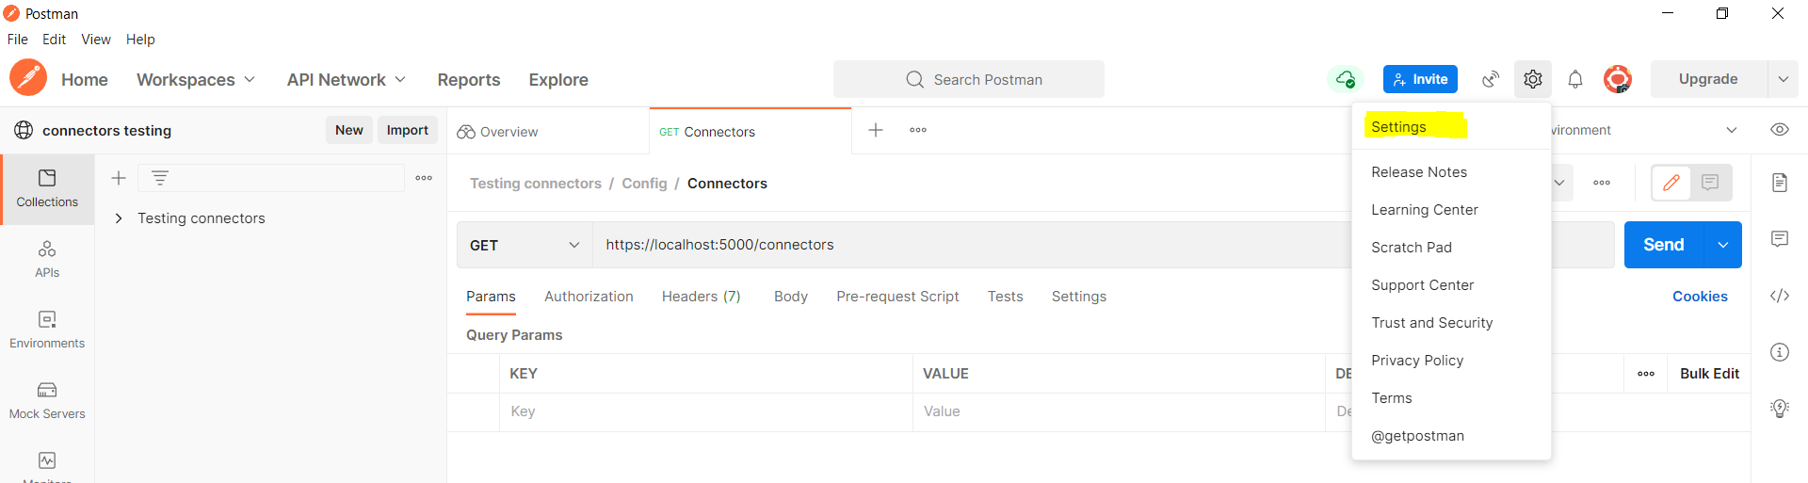This screenshot has width=1808, height=483.
Task: Open the View menu
Action: coord(96,40)
